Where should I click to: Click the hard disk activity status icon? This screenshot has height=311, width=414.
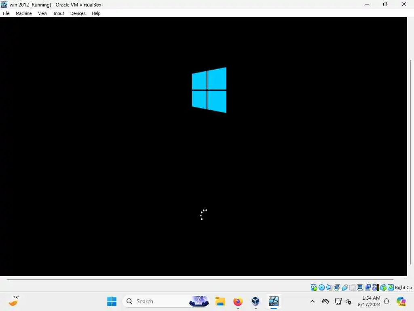[x=314, y=288]
